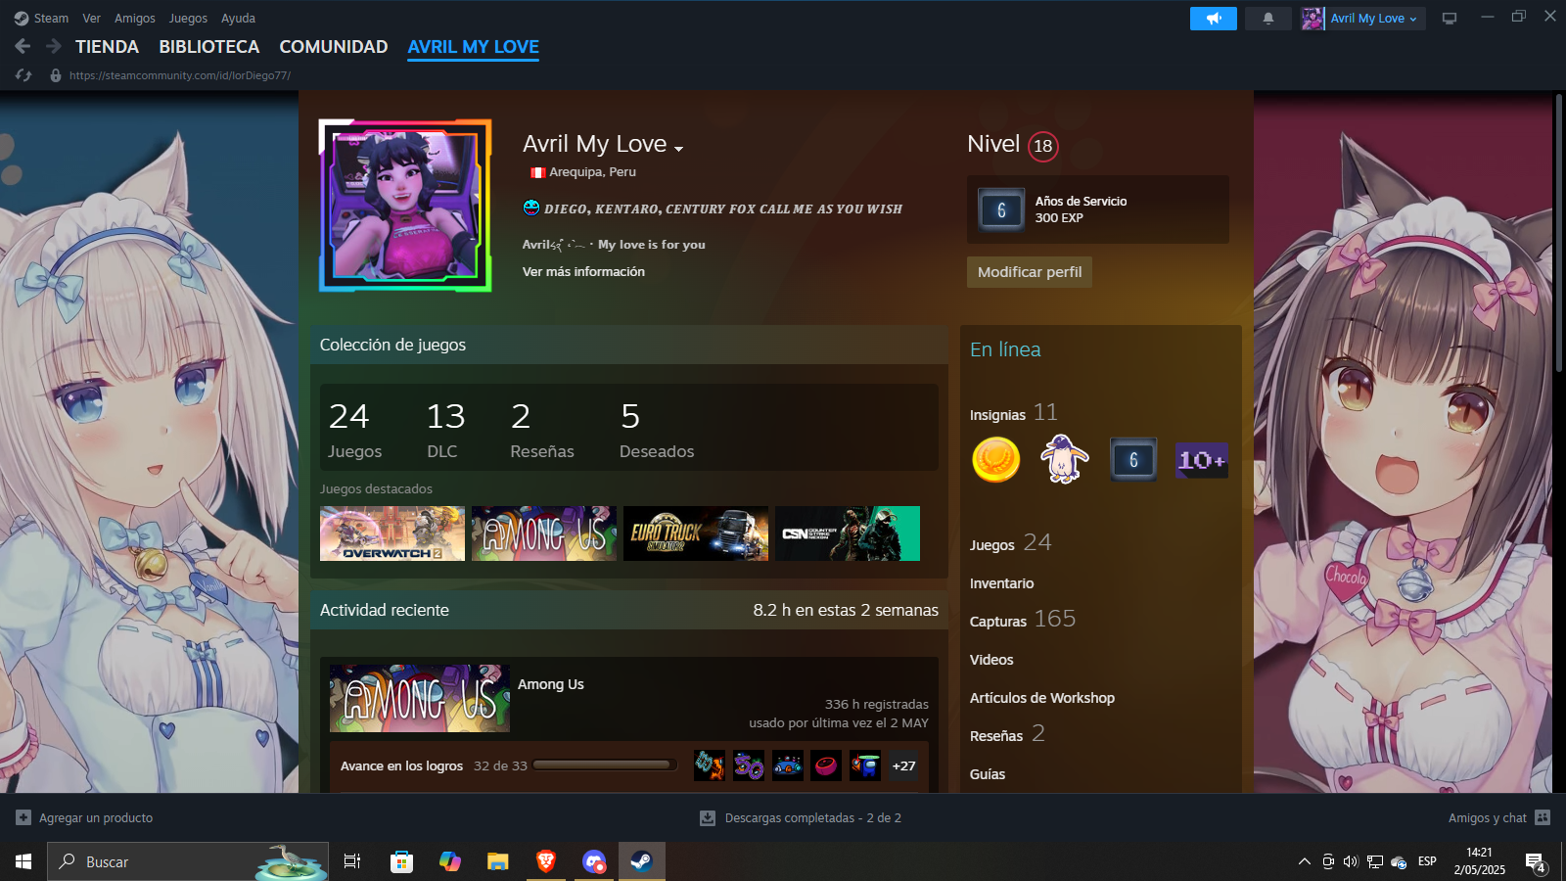Image resolution: width=1566 pixels, height=881 pixels.
Task: Click the Modificar perfil button
Action: coord(1029,272)
